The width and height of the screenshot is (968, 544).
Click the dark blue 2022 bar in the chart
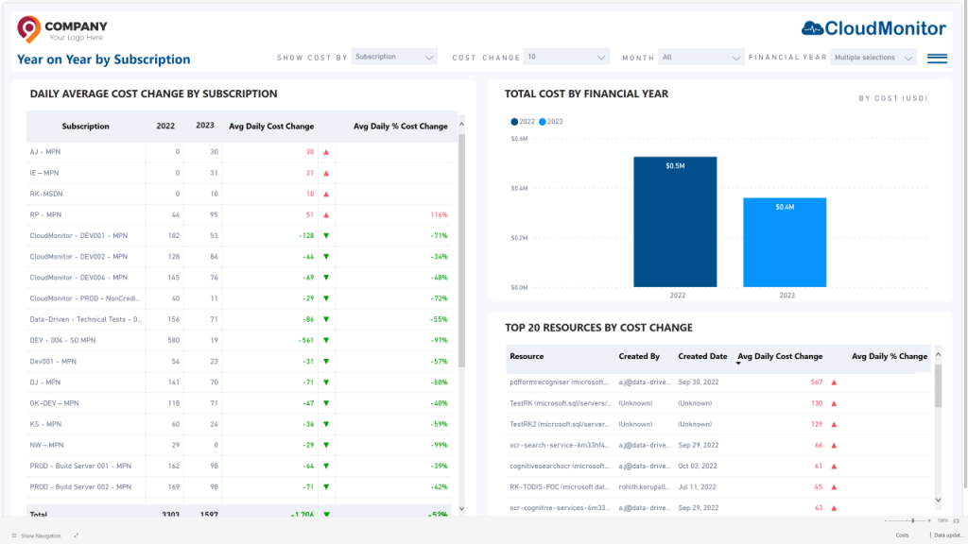[675, 222]
